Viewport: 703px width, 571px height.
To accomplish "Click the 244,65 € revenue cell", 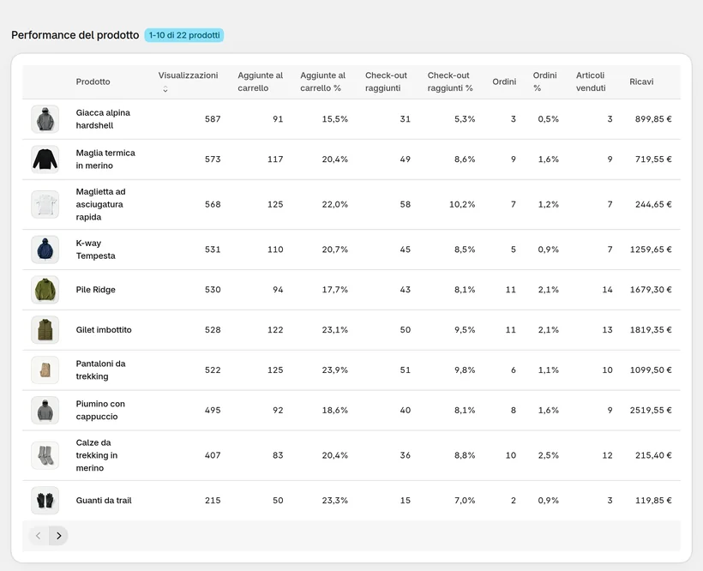I will [x=653, y=204].
